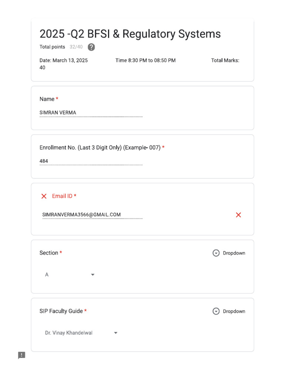Image resolution: width=284 pixels, height=379 pixels.
Task: Click the Total Marks label
Action: (225, 60)
